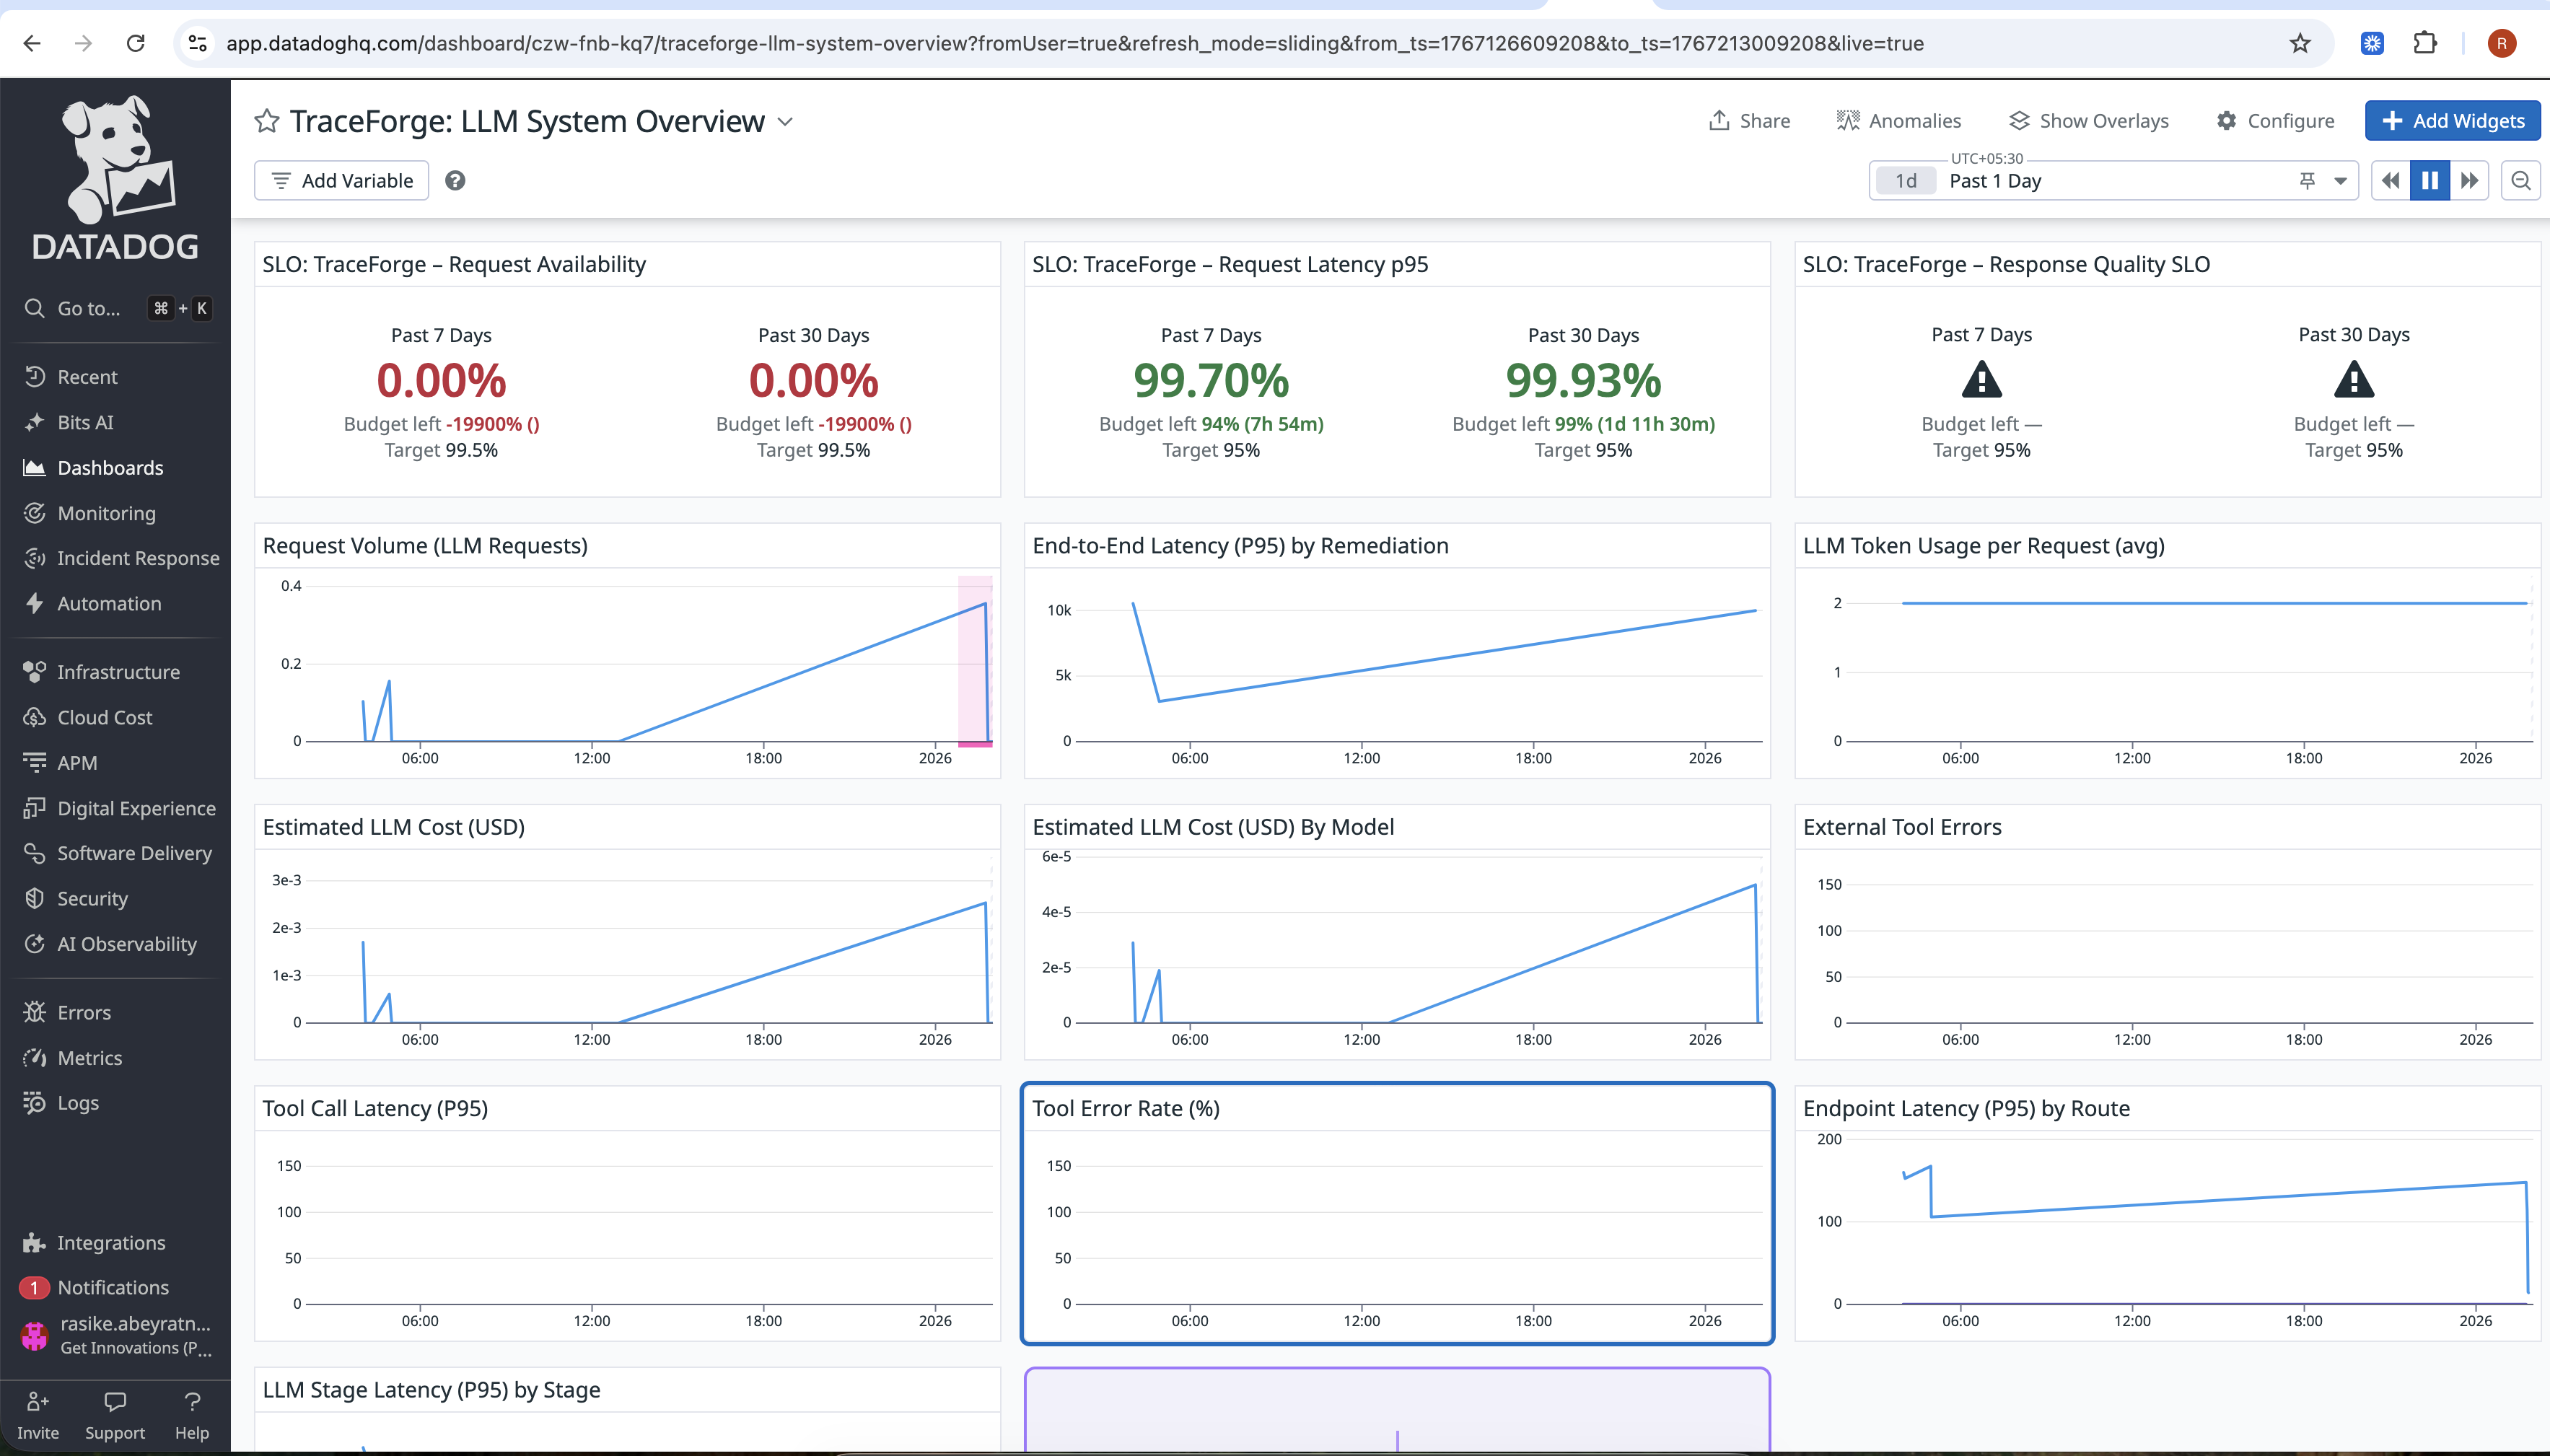Step time frame forward

pos(2469,181)
